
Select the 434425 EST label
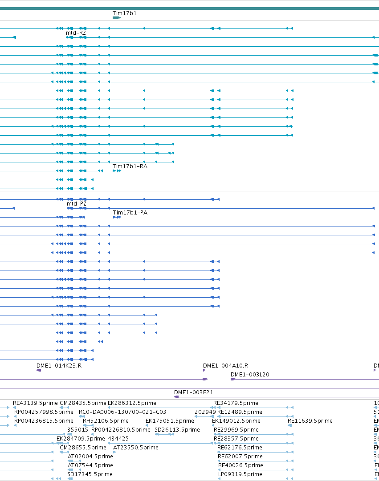point(118,439)
